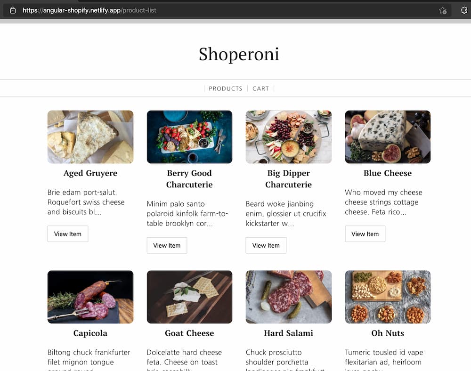Select the Oh Nuts product photo

(x=387, y=297)
